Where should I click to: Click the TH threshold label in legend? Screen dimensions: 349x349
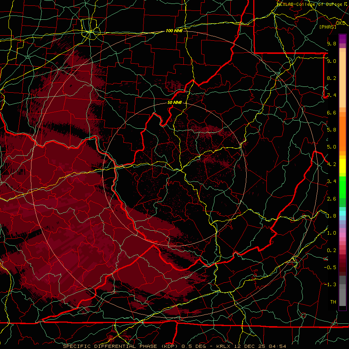coord(333,302)
